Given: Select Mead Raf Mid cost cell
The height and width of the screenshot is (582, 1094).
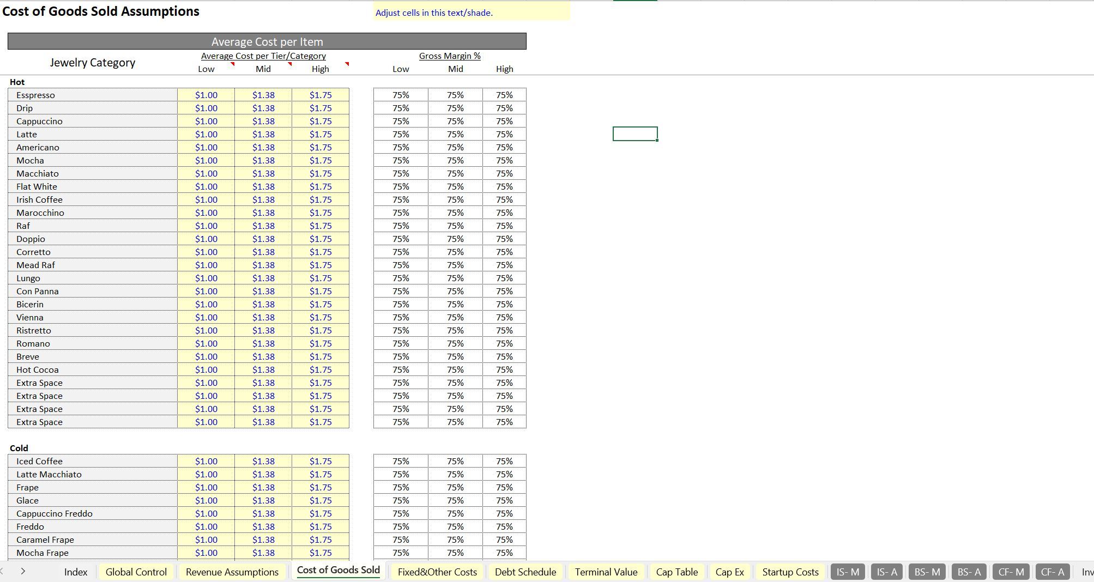Looking at the screenshot, I should [263, 265].
